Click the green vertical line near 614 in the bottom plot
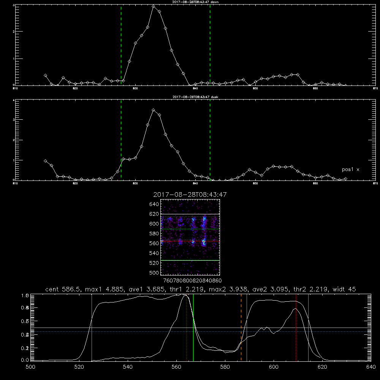This screenshot has width=380, height=380. [x=308, y=328]
